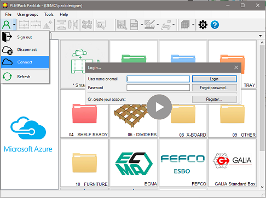Image resolution: width=266 pixels, height=198 pixels.
Task: Focus the User name or email field
Action: 158,79
